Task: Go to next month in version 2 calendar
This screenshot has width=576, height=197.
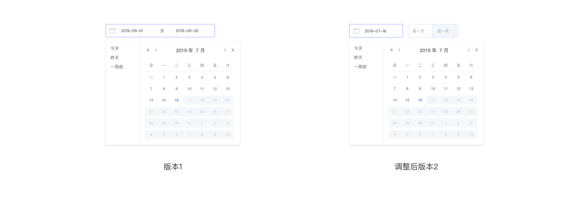Action: [x=469, y=50]
